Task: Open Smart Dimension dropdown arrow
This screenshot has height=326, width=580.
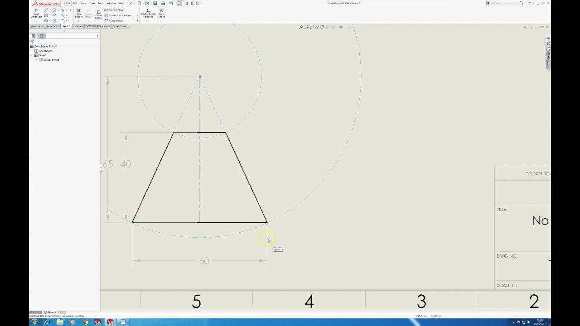Action: point(36,21)
